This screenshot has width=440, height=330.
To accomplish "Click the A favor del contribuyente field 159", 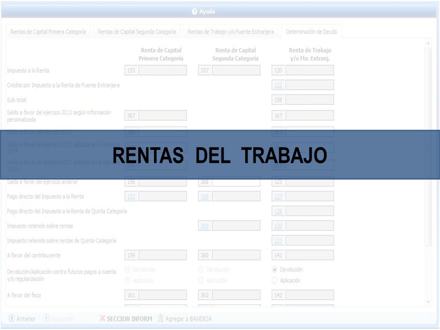I will click(x=163, y=255).
